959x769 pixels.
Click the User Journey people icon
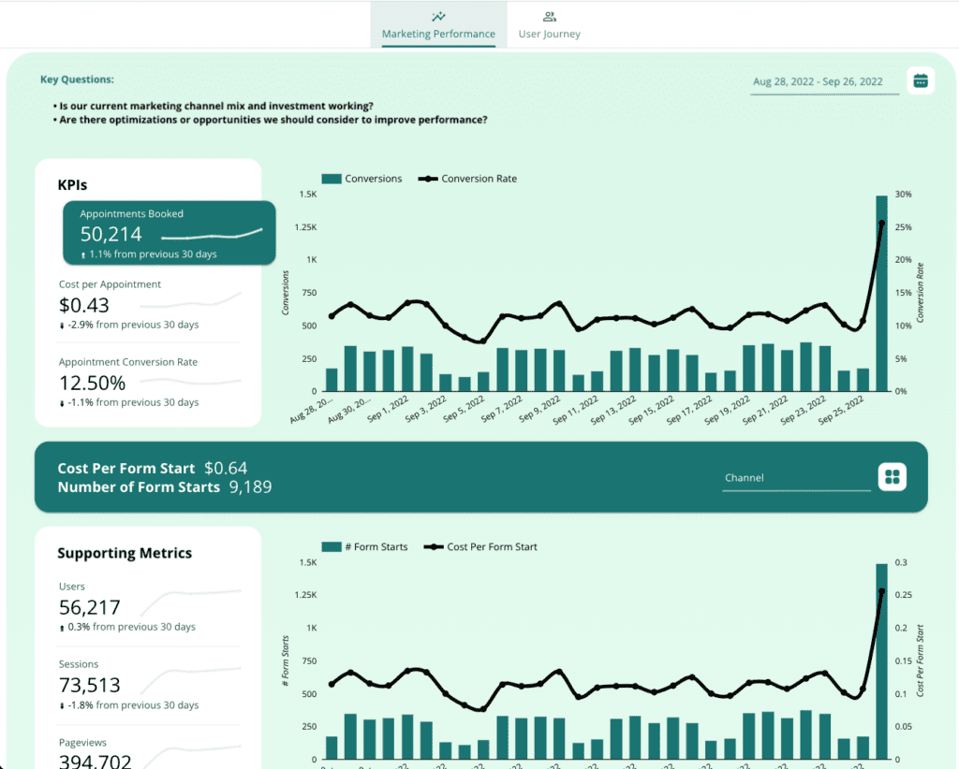(550, 17)
